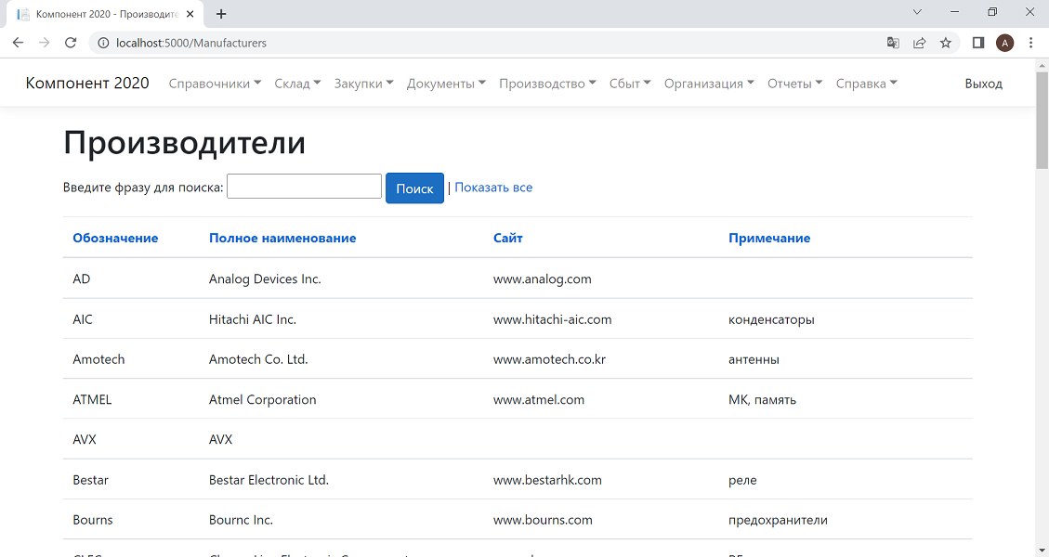The image size is (1049, 557).
Task: Click www.hitachi-aic.com text
Action: pos(553,319)
